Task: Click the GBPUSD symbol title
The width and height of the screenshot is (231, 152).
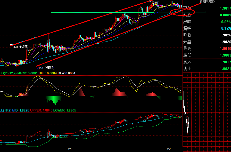Action: click(x=207, y=2)
